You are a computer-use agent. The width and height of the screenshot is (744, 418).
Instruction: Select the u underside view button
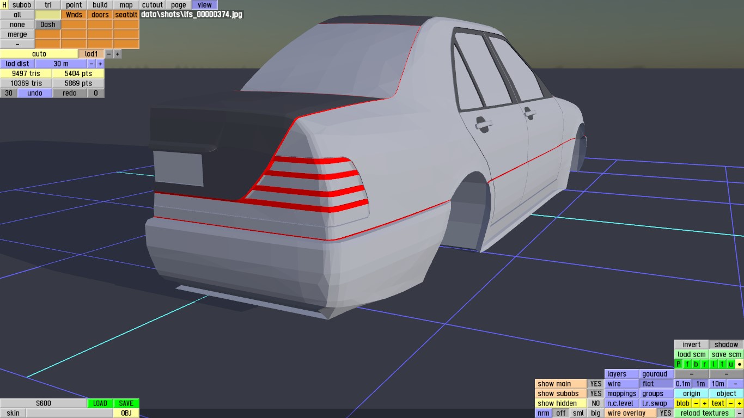click(x=731, y=364)
